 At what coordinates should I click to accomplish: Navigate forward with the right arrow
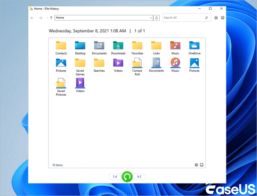[40, 18]
